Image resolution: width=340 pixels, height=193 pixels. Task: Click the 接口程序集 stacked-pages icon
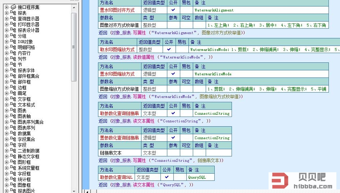click(x=13, y=7)
